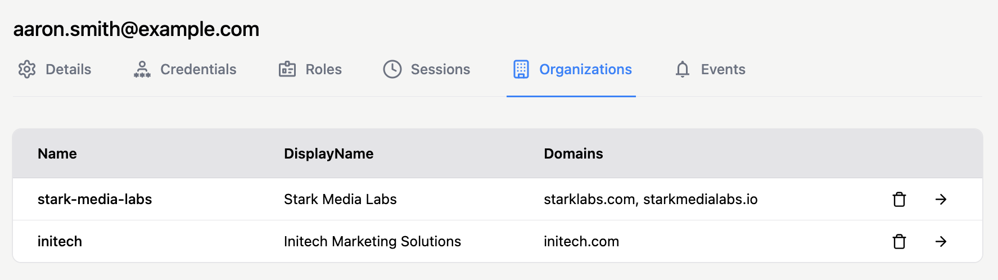Switch to the Details tab
Screen dimensions: 998x280
(x=68, y=69)
